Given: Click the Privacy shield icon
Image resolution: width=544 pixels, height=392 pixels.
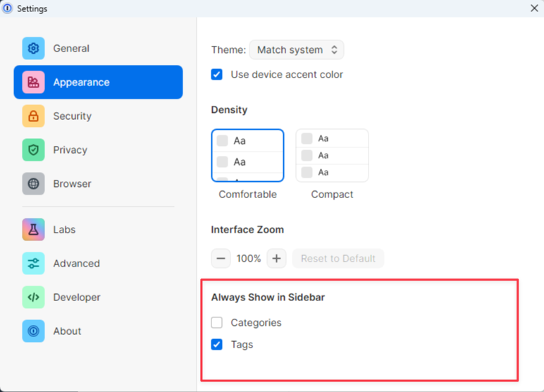Looking at the screenshot, I should (33, 150).
